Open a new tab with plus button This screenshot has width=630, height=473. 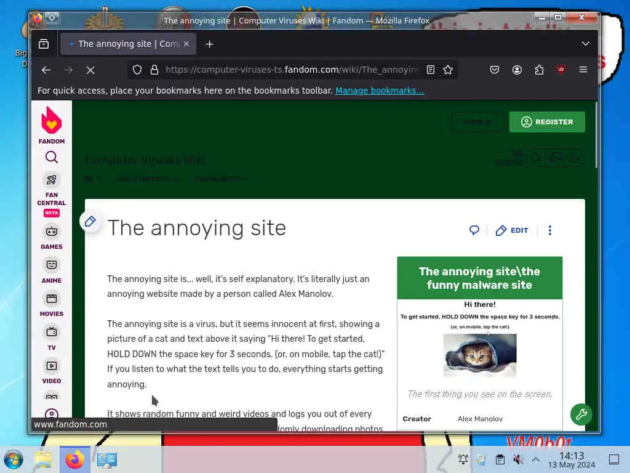pyautogui.click(x=209, y=44)
